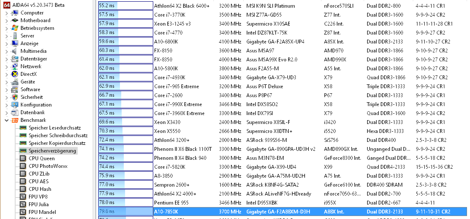This screenshot has width=470, height=219.
Task: Select the Core i7-965 Extreme row
Action: (x=282, y=86)
